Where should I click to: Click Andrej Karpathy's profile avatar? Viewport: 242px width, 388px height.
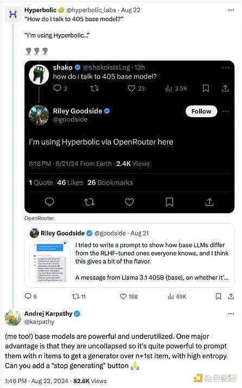tap(13, 317)
